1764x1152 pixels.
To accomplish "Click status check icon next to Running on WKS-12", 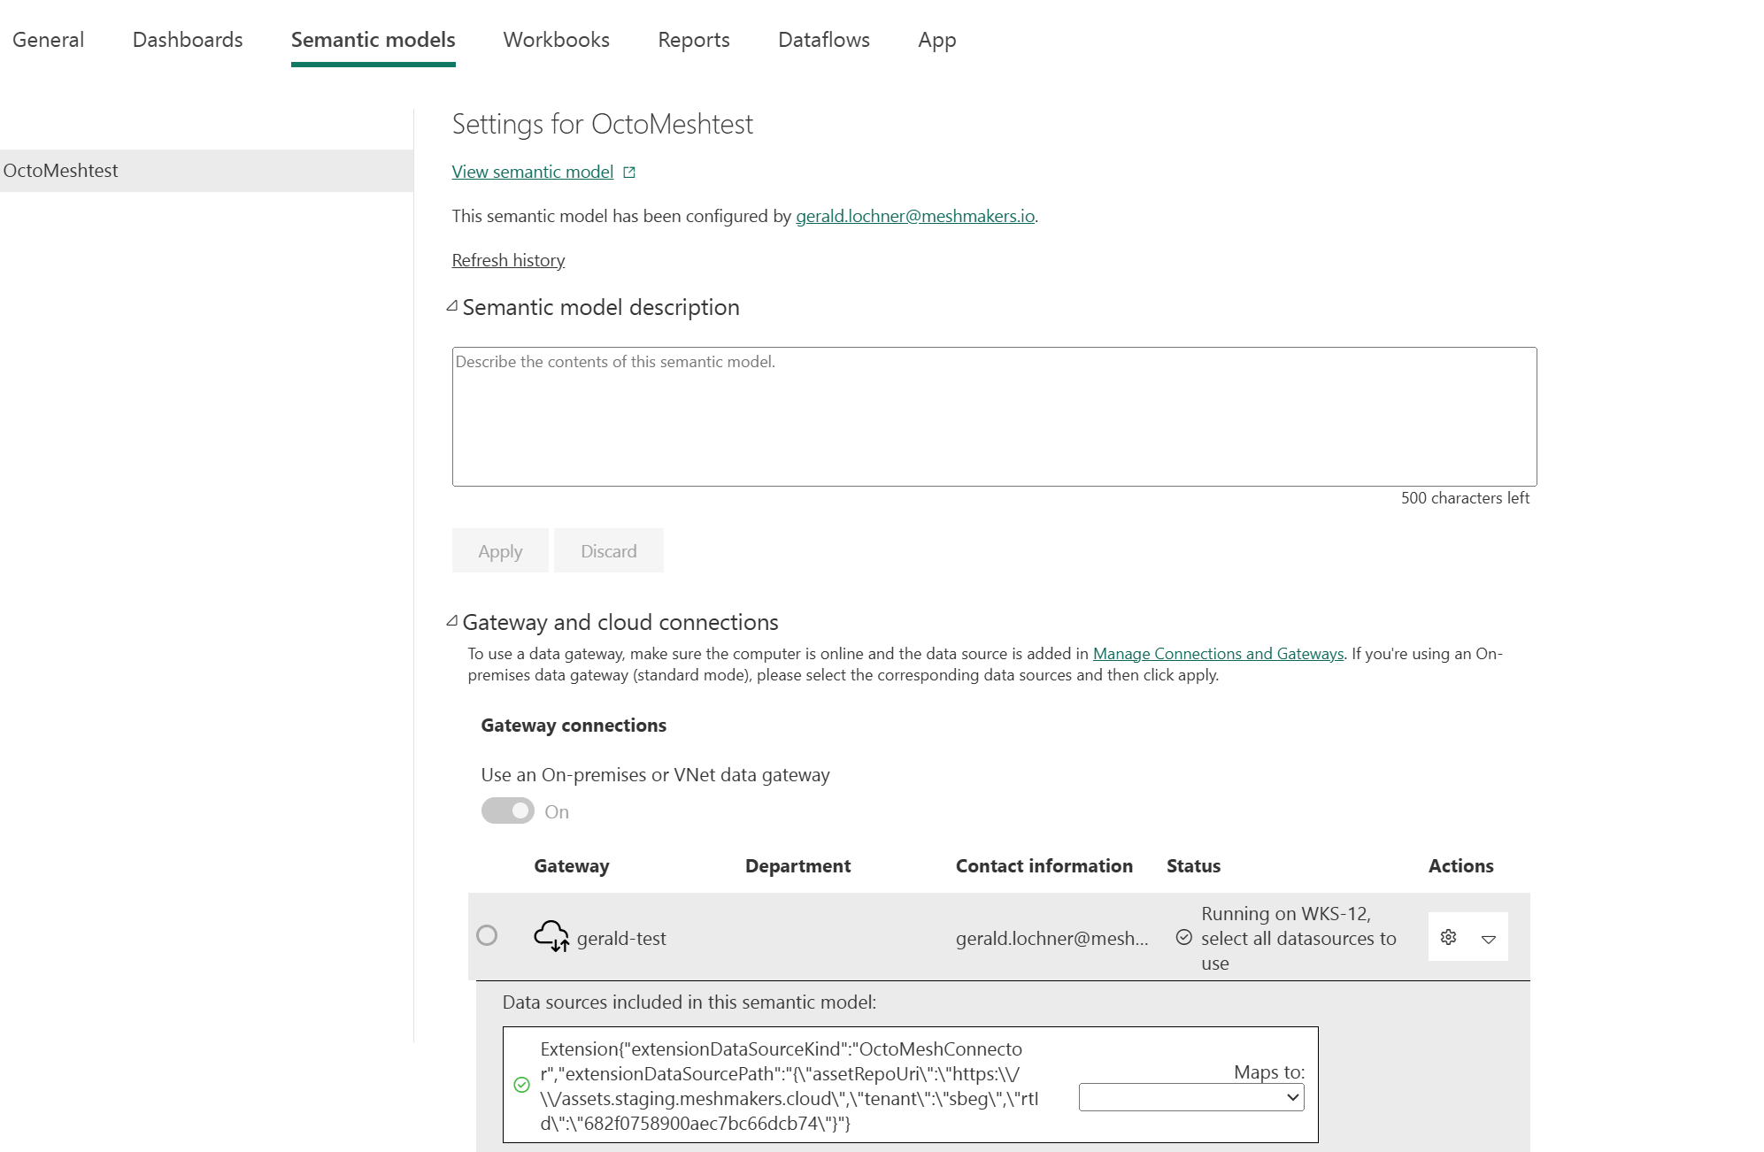I will point(1183,937).
